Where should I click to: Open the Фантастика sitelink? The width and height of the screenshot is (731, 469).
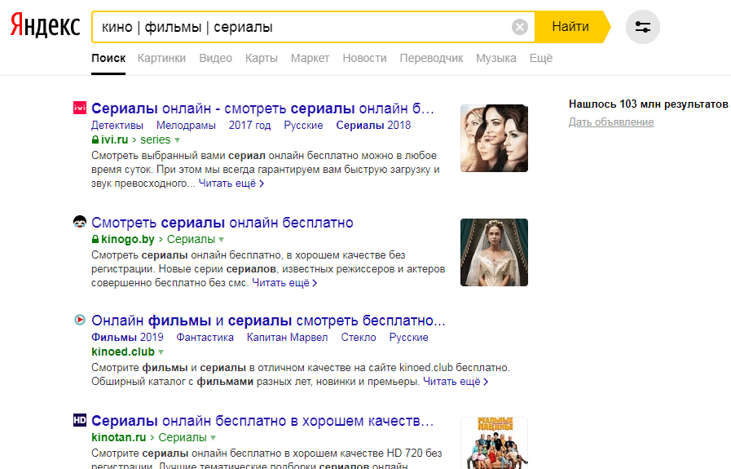point(205,338)
